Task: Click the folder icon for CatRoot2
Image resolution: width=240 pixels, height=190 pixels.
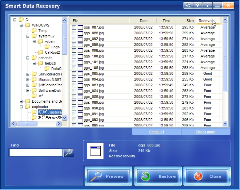Action: 41,52
